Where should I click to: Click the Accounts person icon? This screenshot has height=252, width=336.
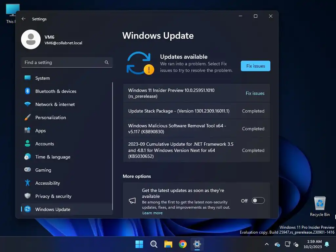[28, 143]
